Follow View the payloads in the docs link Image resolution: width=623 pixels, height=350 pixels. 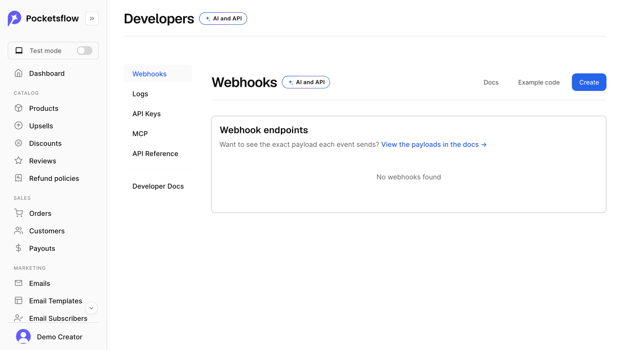(434, 144)
